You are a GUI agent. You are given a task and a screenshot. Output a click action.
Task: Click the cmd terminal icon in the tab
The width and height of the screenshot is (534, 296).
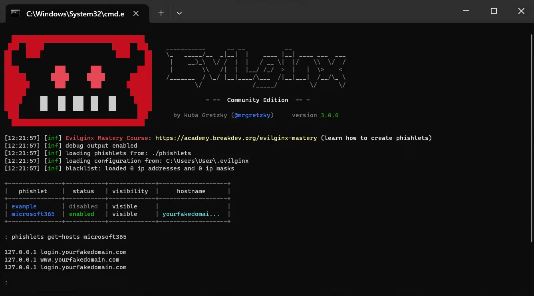coord(15,13)
